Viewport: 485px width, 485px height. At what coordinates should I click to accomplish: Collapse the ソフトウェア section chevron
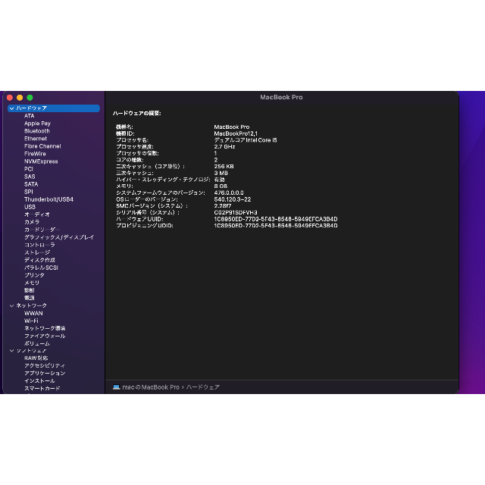pyautogui.click(x=12, y=350)
